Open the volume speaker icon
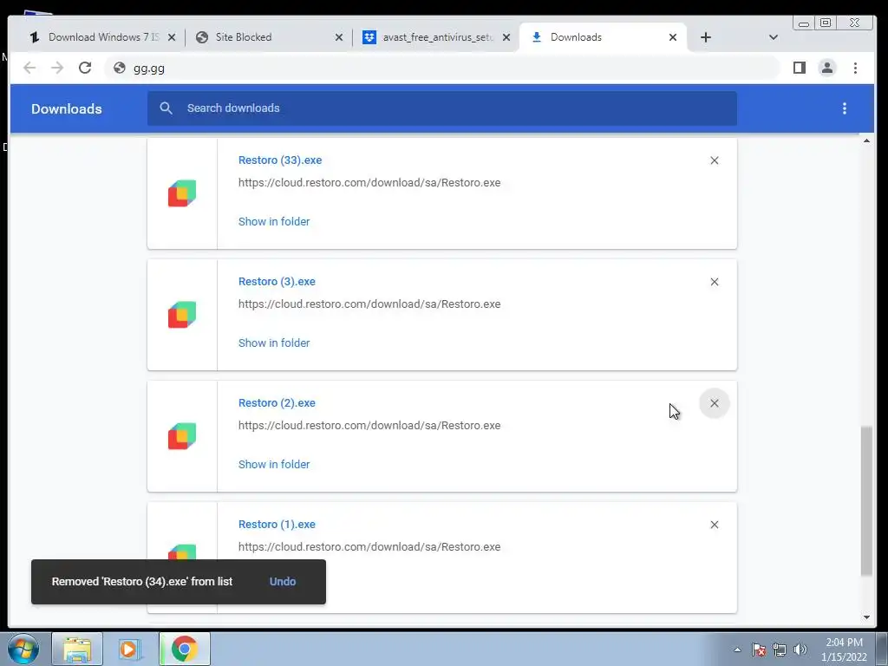The height and width of the screenshot is (666, 888). (800, 650)
